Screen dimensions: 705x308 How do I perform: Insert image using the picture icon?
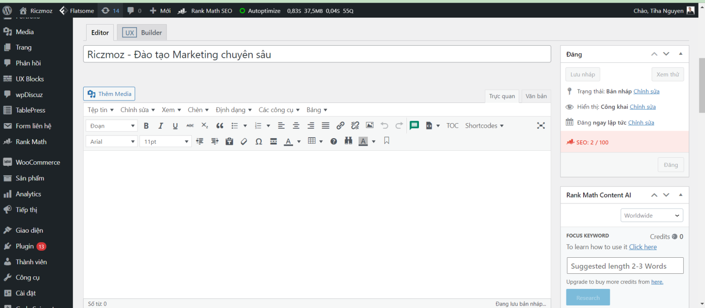[x=370, y=126]
